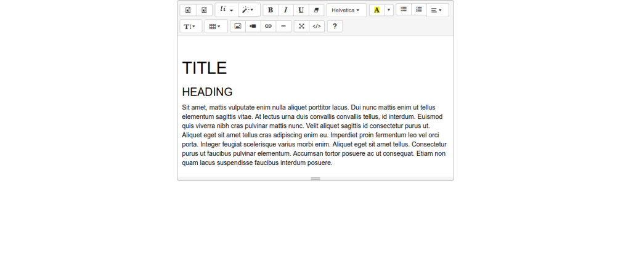Insert a horizontal rule line

tap(283, 26)
